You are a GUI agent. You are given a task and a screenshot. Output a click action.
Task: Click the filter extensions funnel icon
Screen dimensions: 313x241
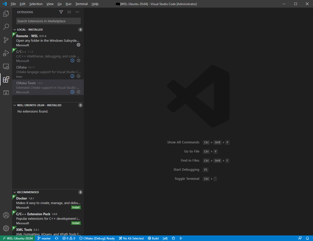(61, 12)
